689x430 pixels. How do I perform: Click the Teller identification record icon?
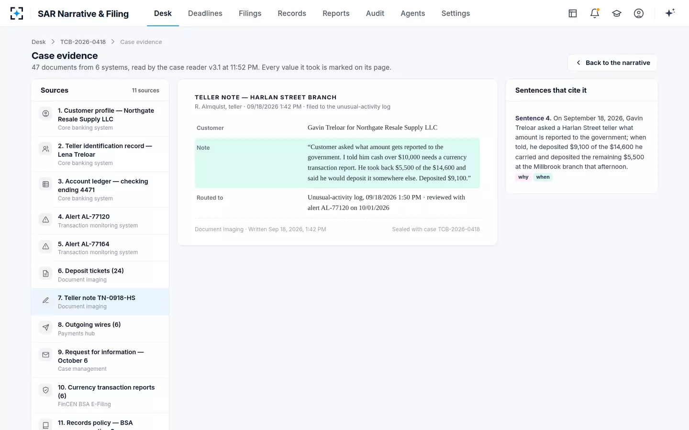(x=45, y=149)
